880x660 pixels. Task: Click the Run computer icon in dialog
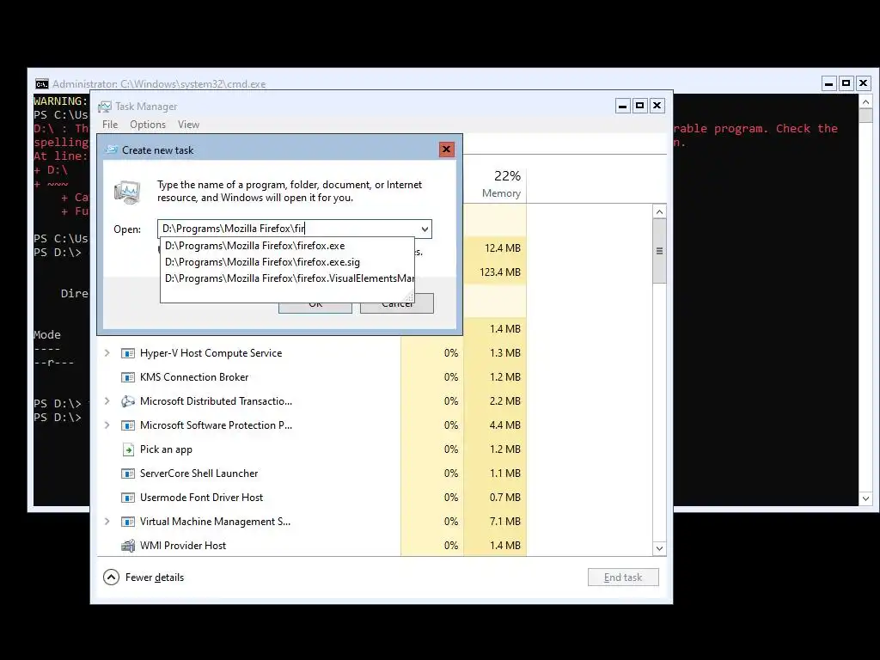pos(127,192)
